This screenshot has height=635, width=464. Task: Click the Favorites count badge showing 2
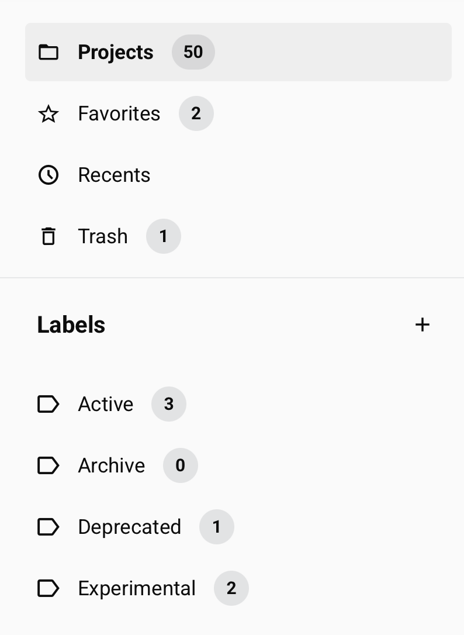click(x=196, y=113)
